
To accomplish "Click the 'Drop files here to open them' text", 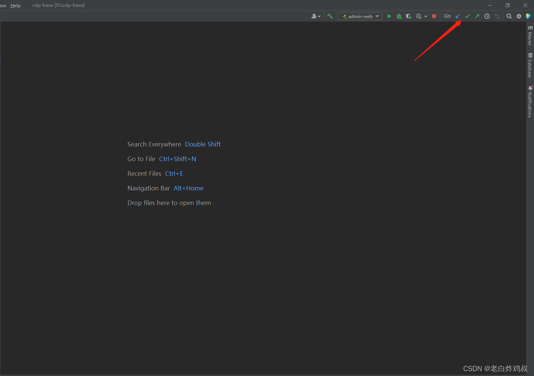I will [169, 203].
